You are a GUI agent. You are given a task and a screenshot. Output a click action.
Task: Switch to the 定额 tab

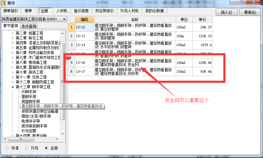click(45, 11)
